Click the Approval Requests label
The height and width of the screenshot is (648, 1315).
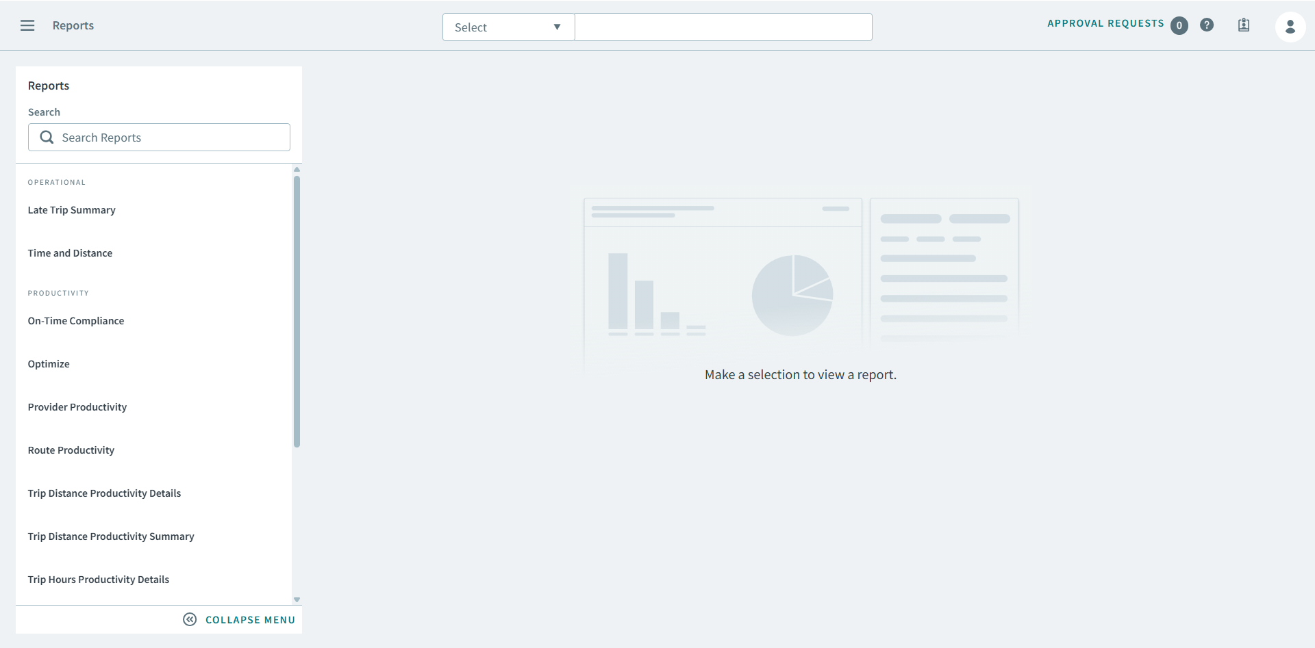point(1105,23)
